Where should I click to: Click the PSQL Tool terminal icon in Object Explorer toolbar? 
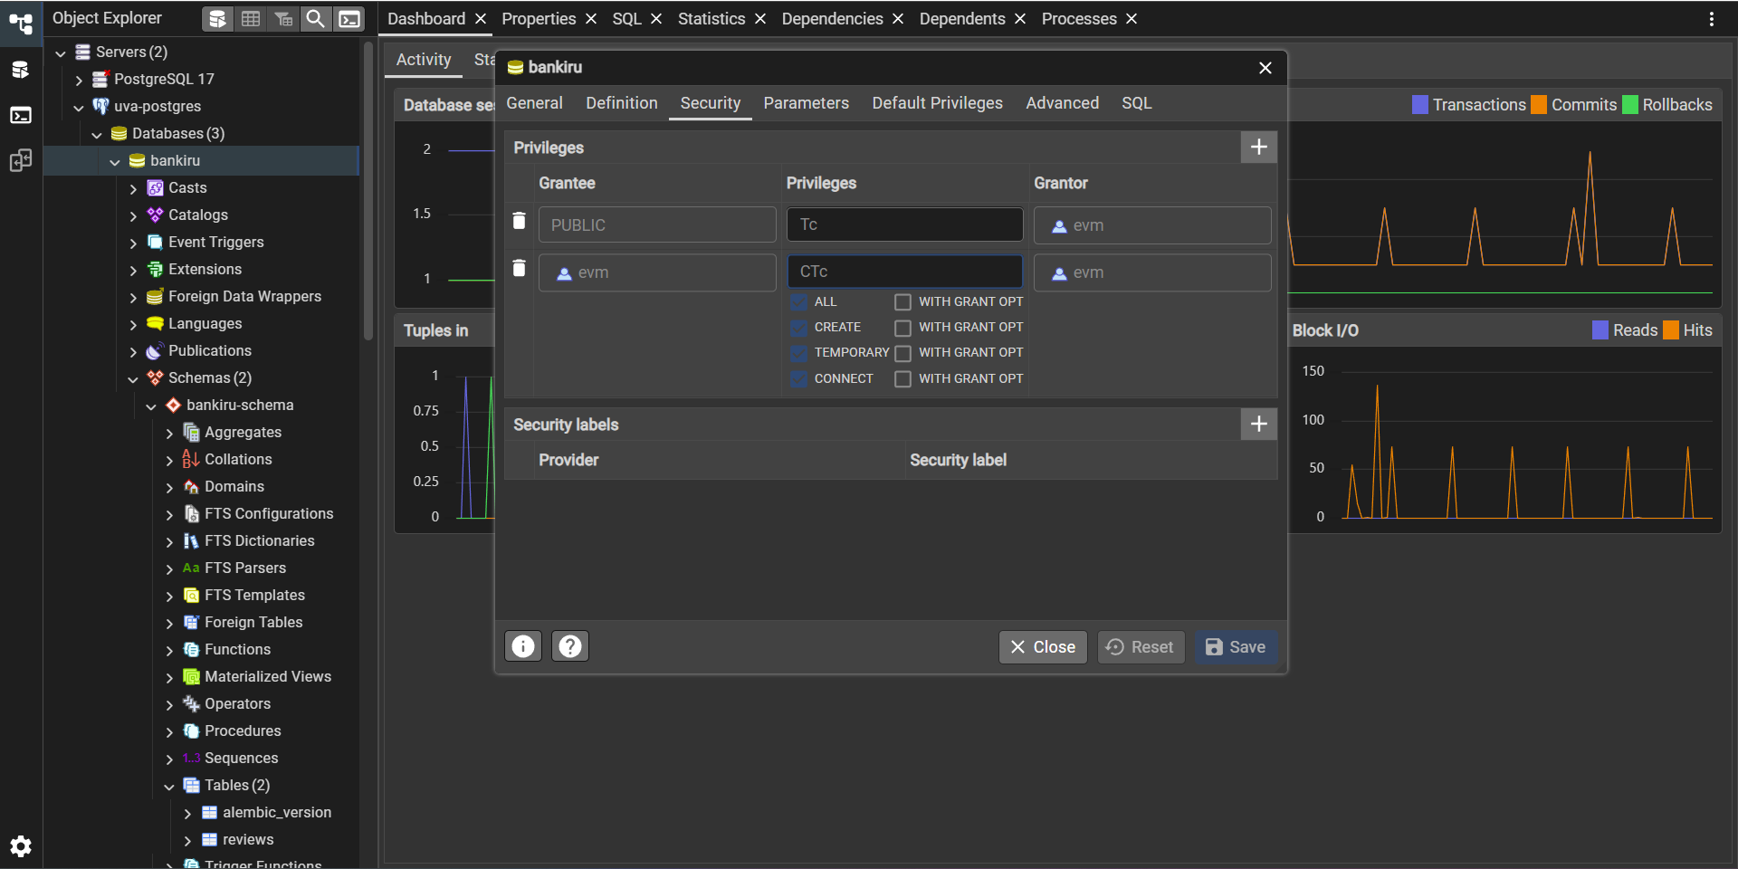[x=349, y=19]
